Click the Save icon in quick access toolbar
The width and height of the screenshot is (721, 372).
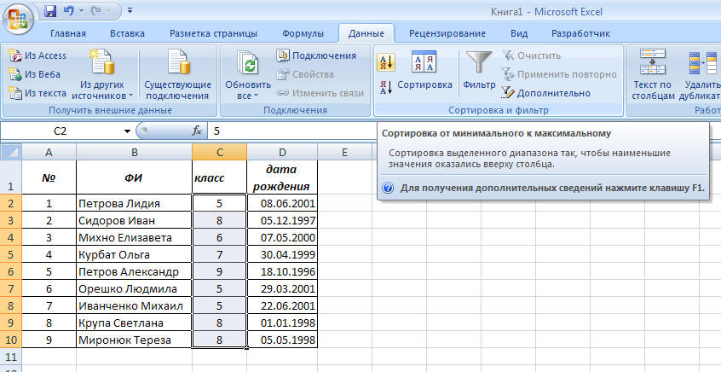click(50, 12)
